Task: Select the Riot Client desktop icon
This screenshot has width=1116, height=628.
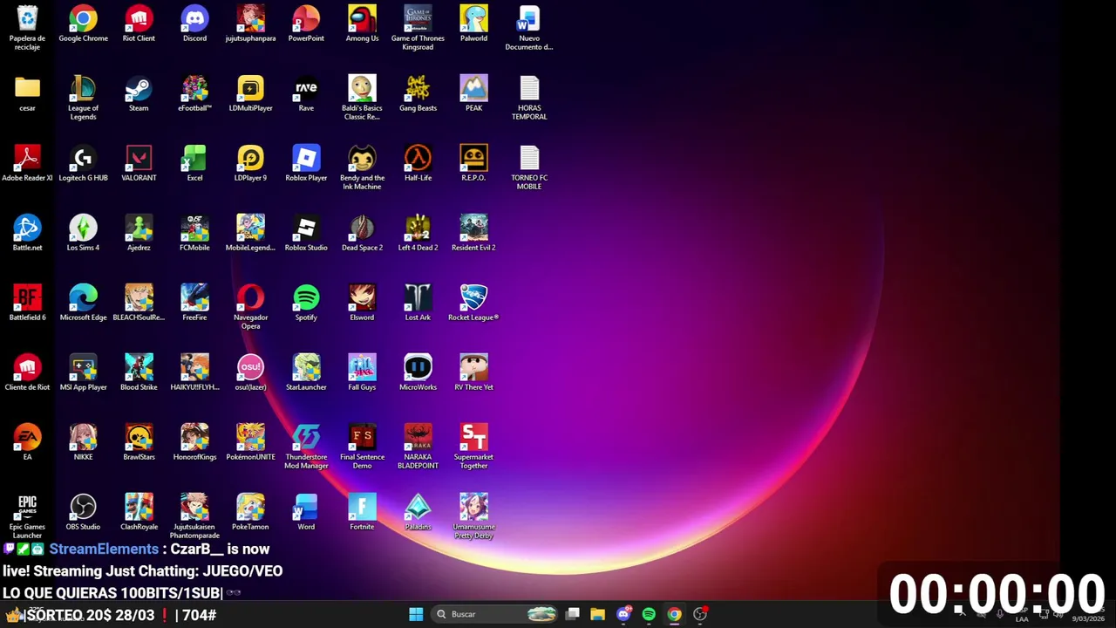Action: pyautogui.click(x=139, y=24)
